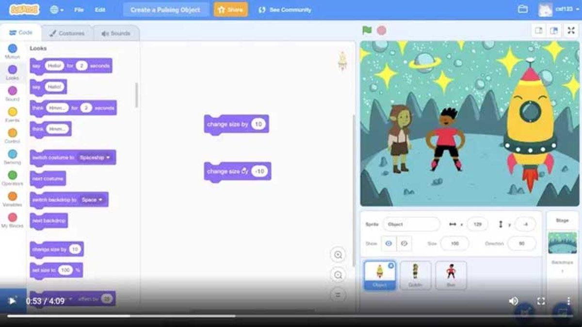
Task: Enter fullscreen stage mode
Action: click(x=571, y=31)
